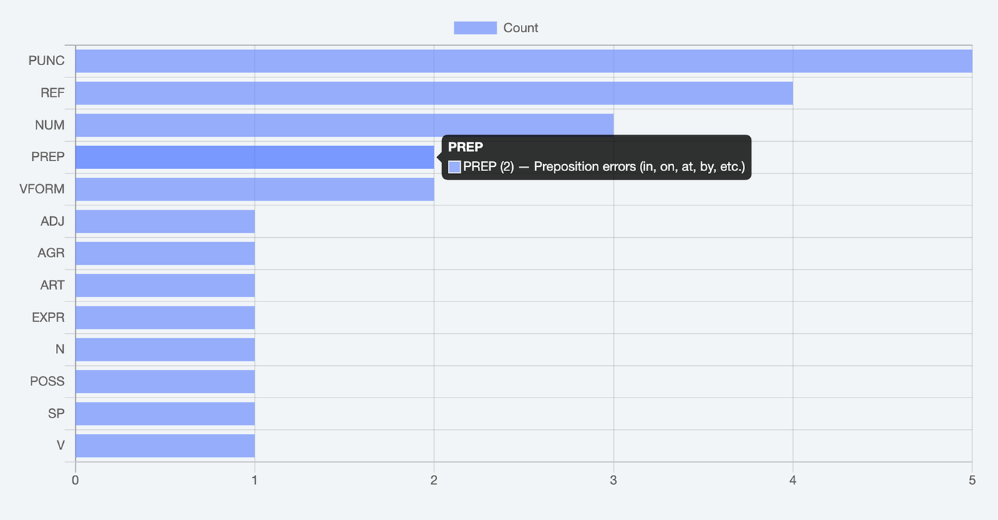Image resolution: width=998 pixels, height=520 pixels.
Task: Click the AGR bar
Action: pyautogui.click(x=165, y=253)
